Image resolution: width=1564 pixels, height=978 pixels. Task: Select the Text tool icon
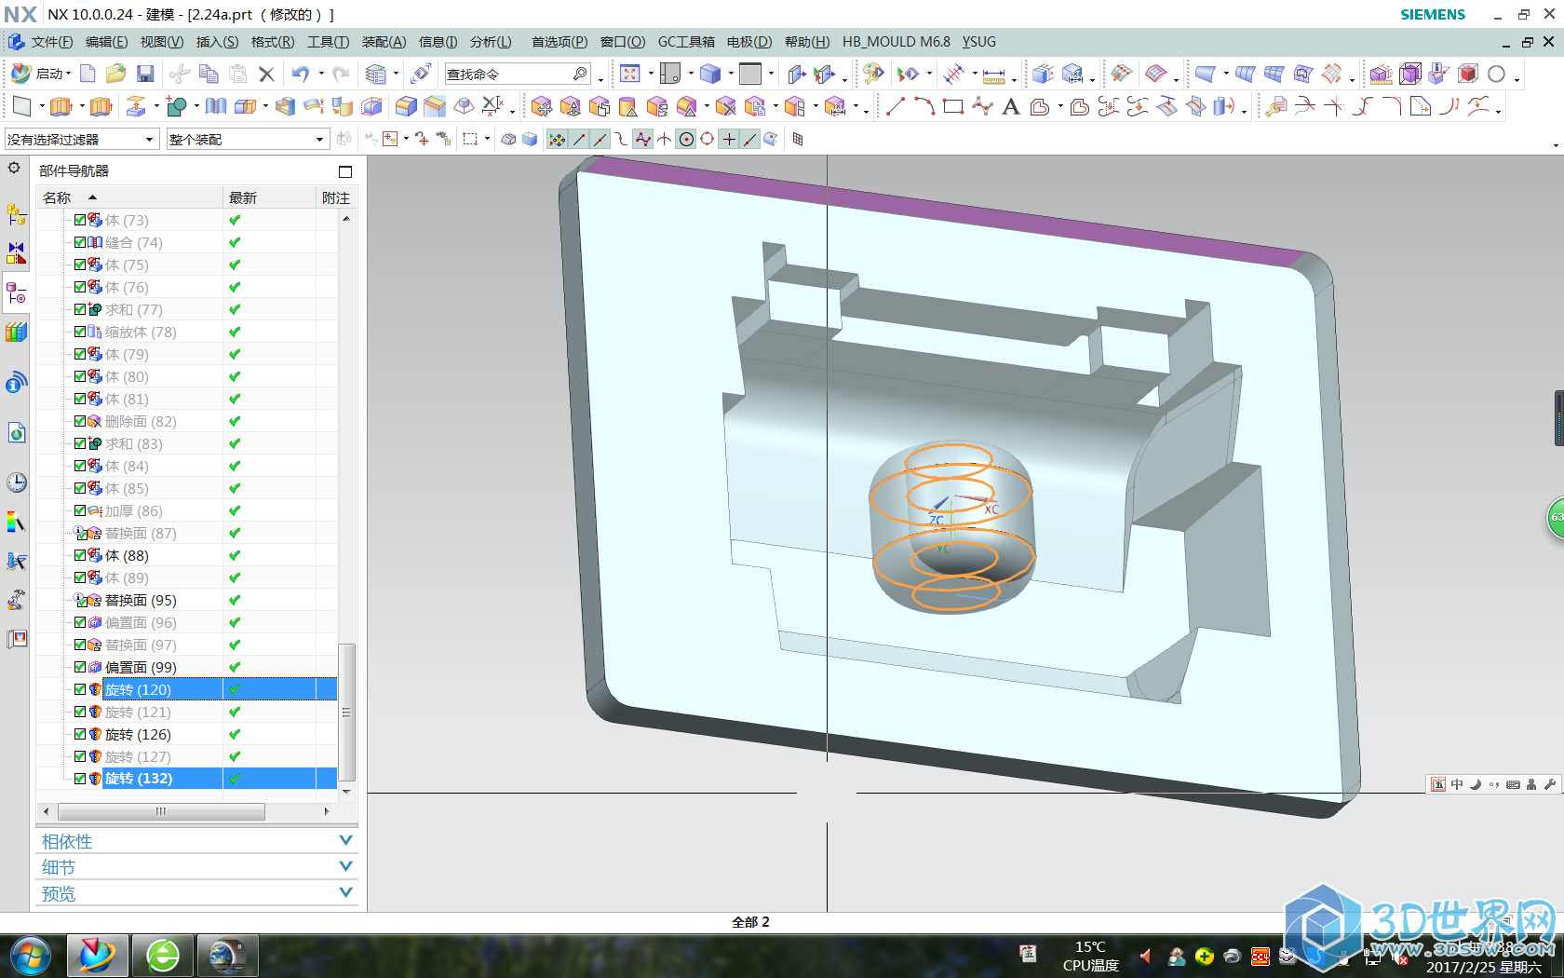click(1011, 106)
